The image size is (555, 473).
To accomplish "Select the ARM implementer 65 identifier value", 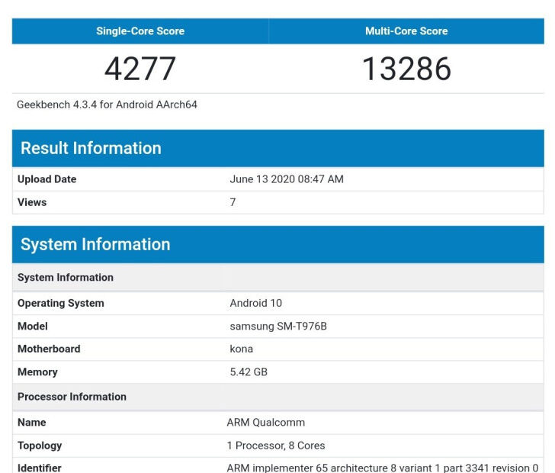I will [x=382, y=468].
